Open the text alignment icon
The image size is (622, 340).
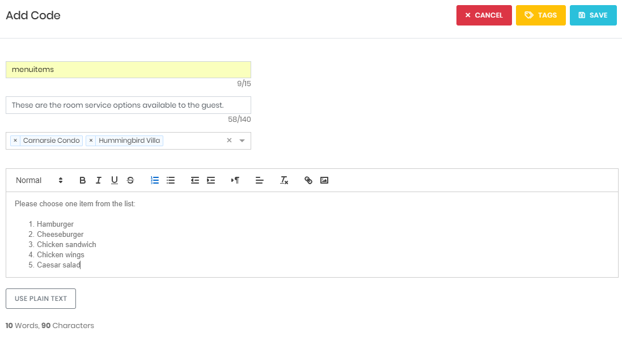coord(260,180)
